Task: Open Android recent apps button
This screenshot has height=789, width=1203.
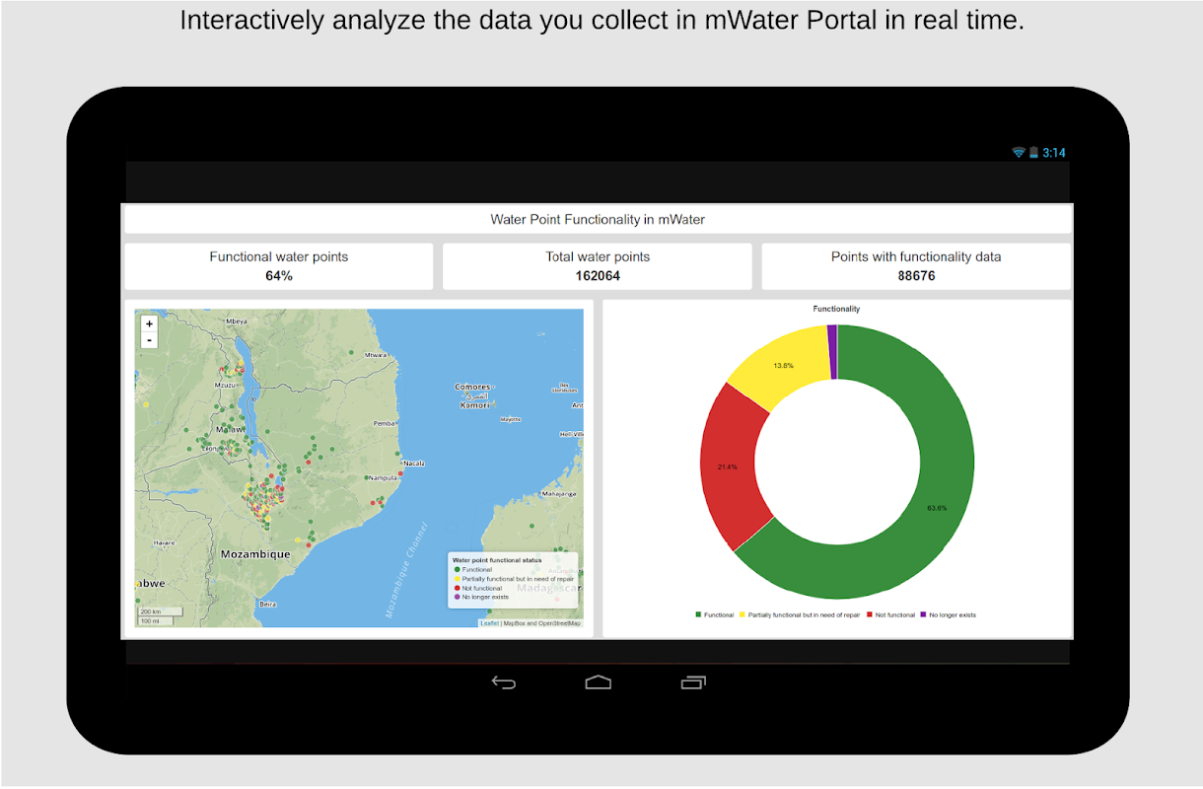Action: pos(693,682)
